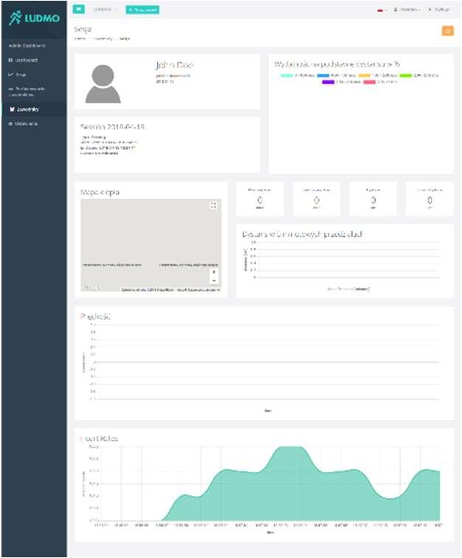Open the settings item with the gear icon
Viewport: 462px width, 558px height.
point(24,123)
